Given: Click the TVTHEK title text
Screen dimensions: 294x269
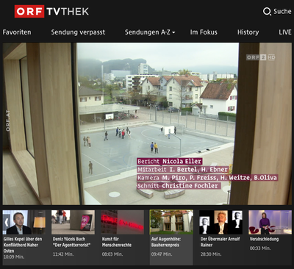Looking at the screenshot, I should click(68, 12).
